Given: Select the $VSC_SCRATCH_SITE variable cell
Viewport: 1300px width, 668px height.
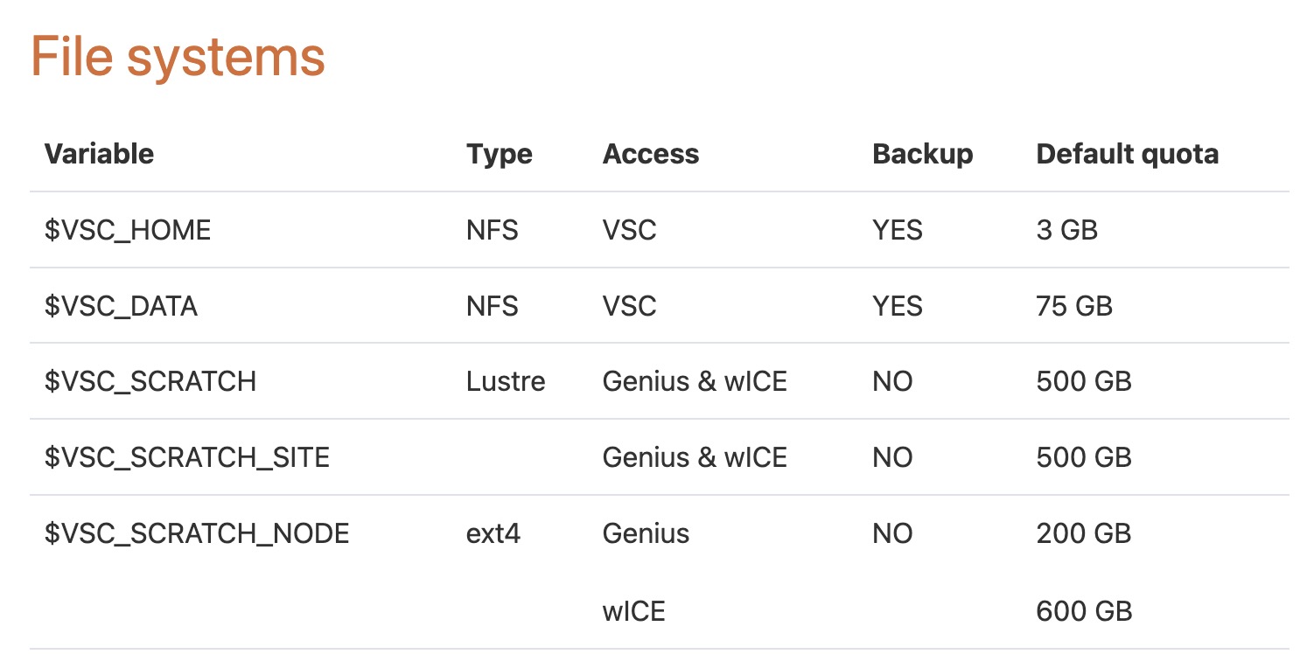Looking at the screenshot, I should [x=187, y=457].
